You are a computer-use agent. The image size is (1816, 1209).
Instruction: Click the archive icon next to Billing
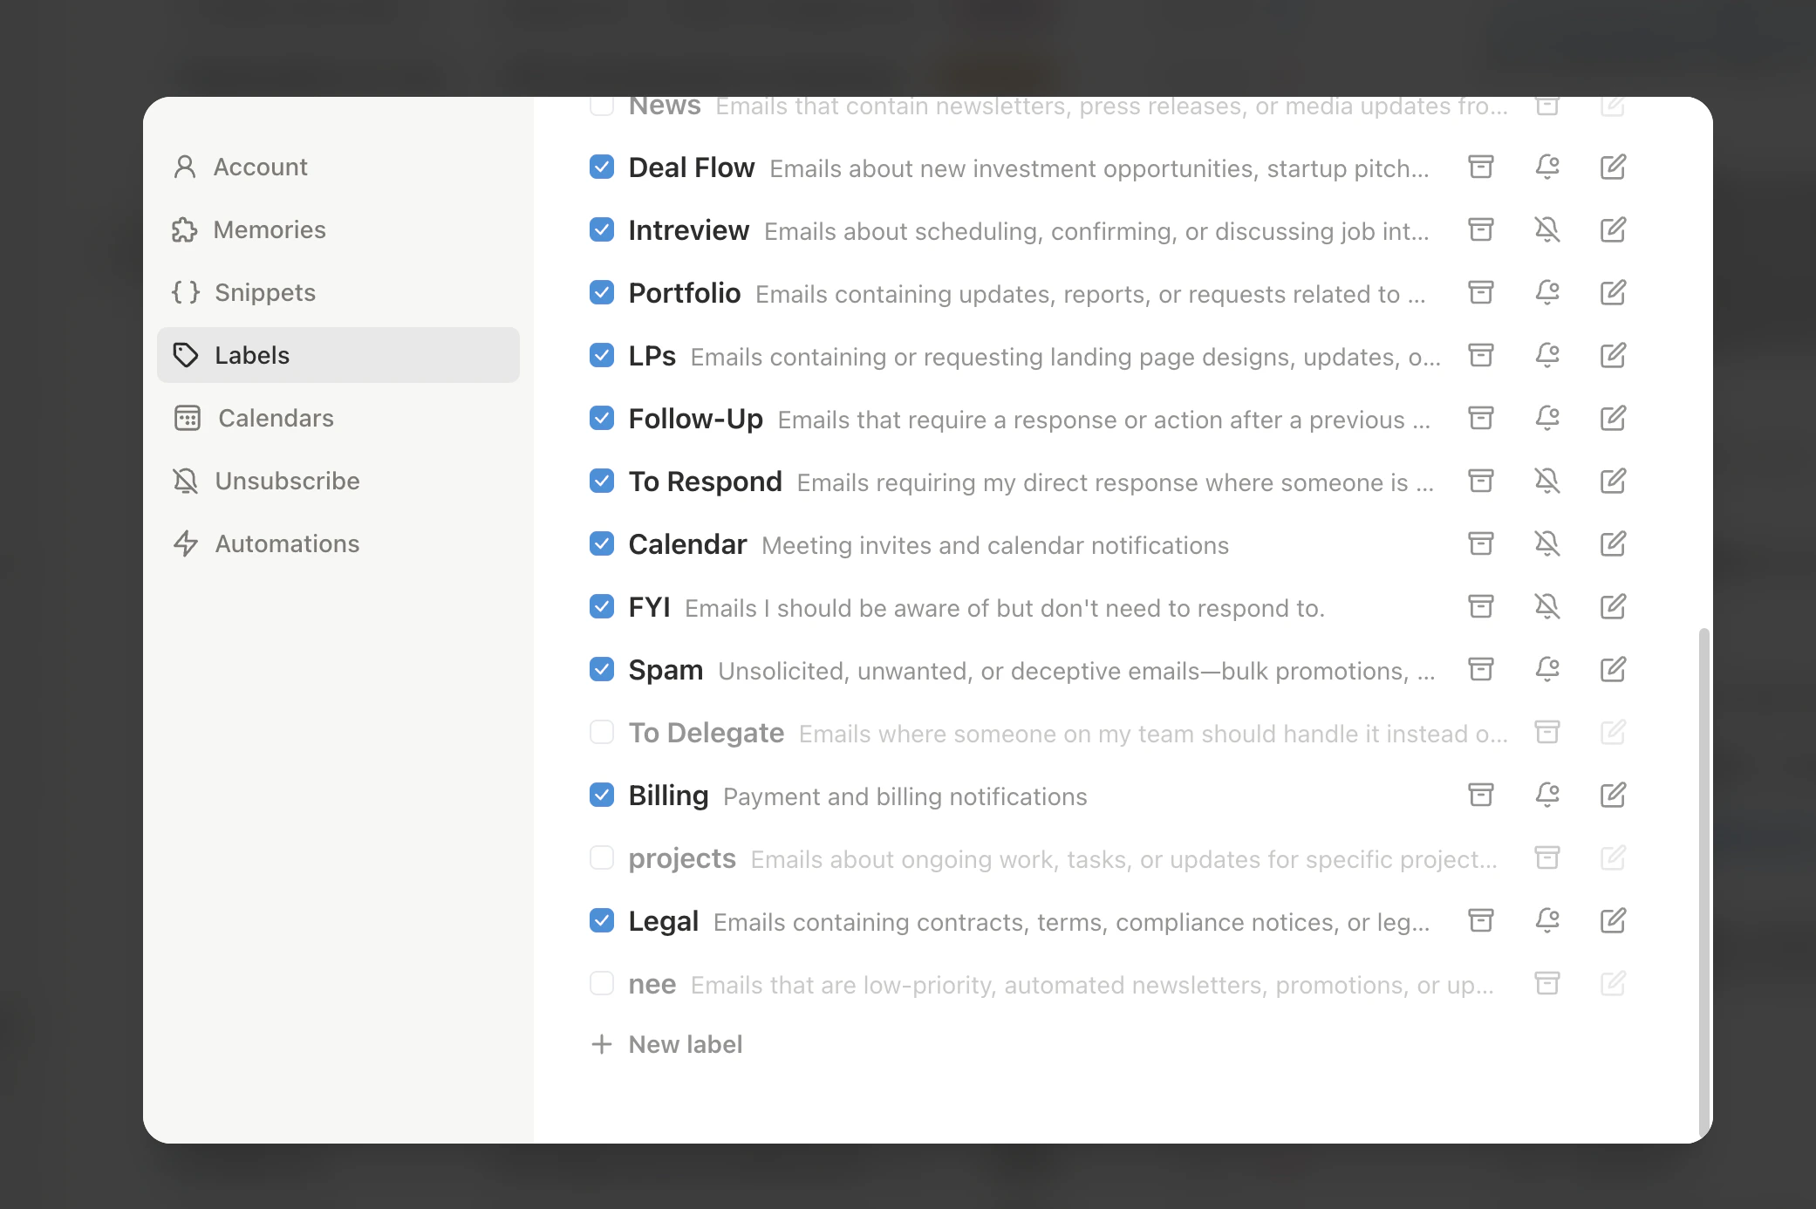click(1481, 795)
